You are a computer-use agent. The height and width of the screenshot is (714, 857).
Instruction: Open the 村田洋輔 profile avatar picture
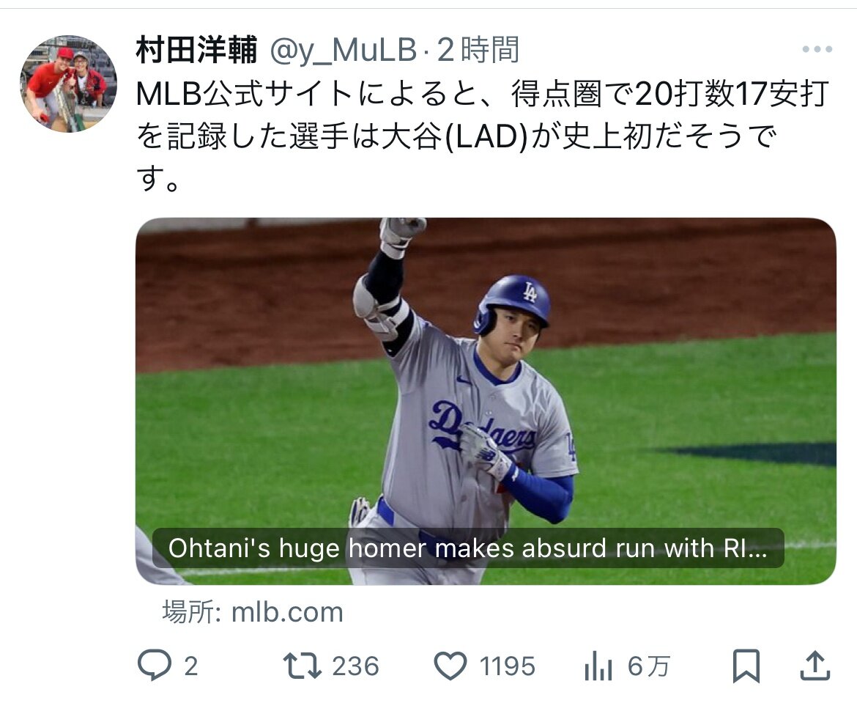point(68,84)
